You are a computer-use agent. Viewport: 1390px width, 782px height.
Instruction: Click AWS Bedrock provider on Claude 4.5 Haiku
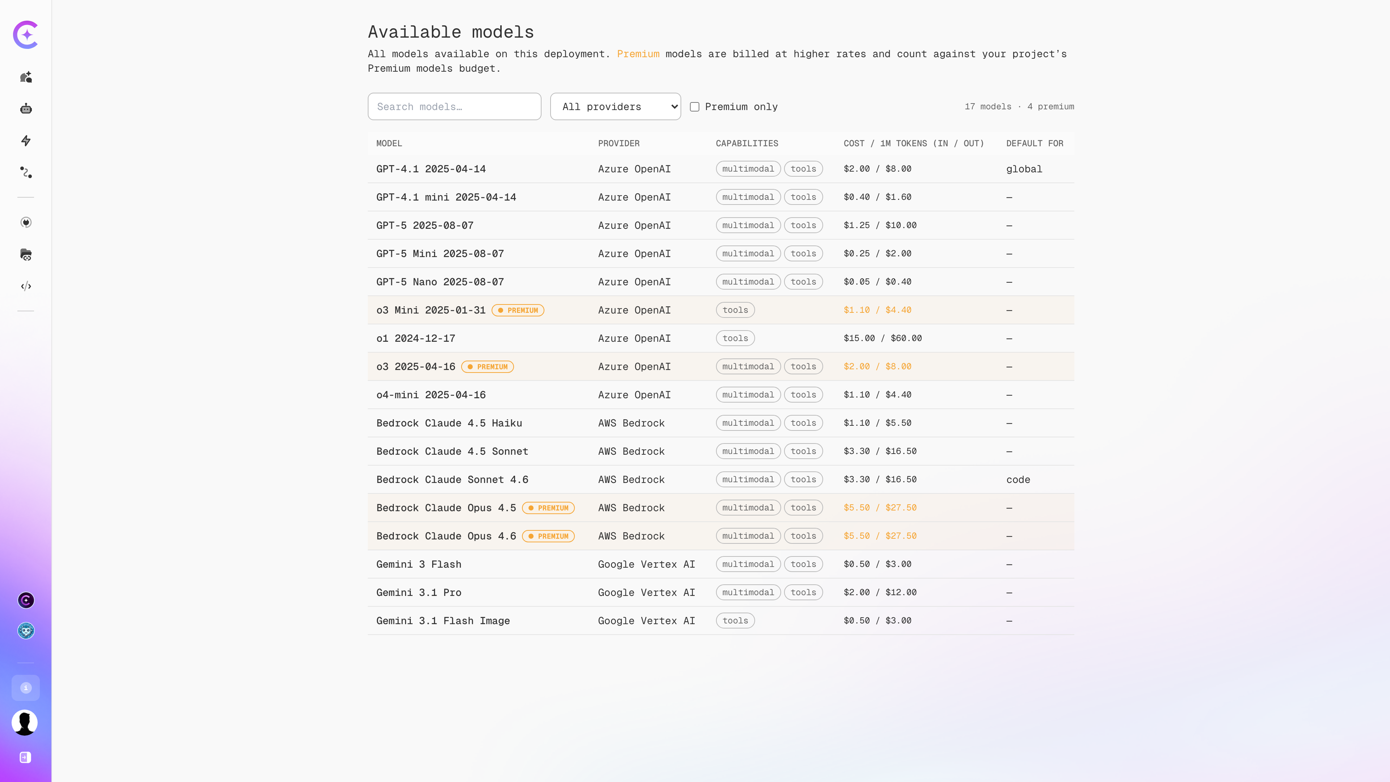(631, 423)
